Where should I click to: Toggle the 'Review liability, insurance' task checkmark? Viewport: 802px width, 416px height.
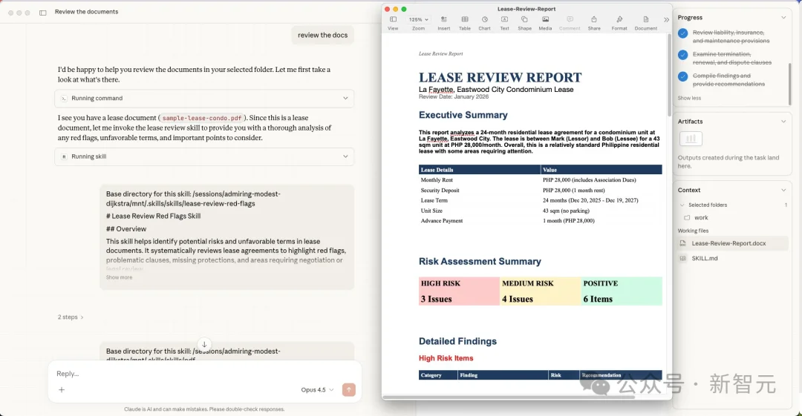(683, 33)
